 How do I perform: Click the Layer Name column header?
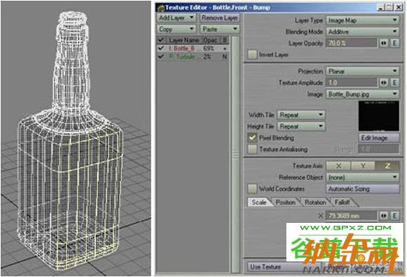pyautogui.click(x=184, y=40)
